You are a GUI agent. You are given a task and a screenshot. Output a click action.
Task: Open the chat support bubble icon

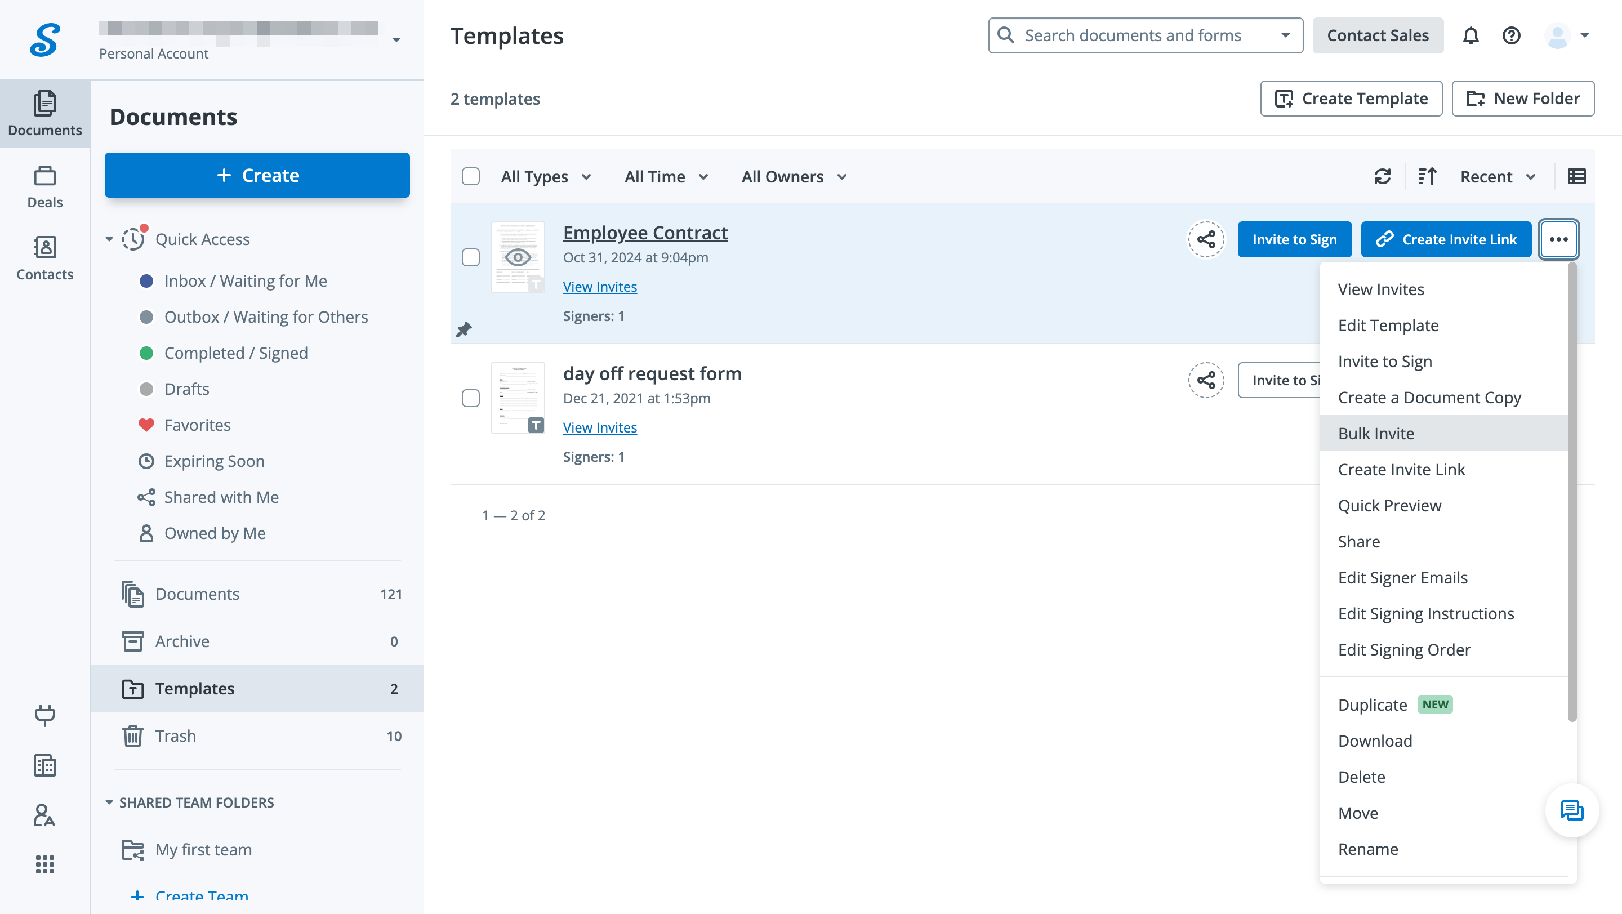point(1572,811)
